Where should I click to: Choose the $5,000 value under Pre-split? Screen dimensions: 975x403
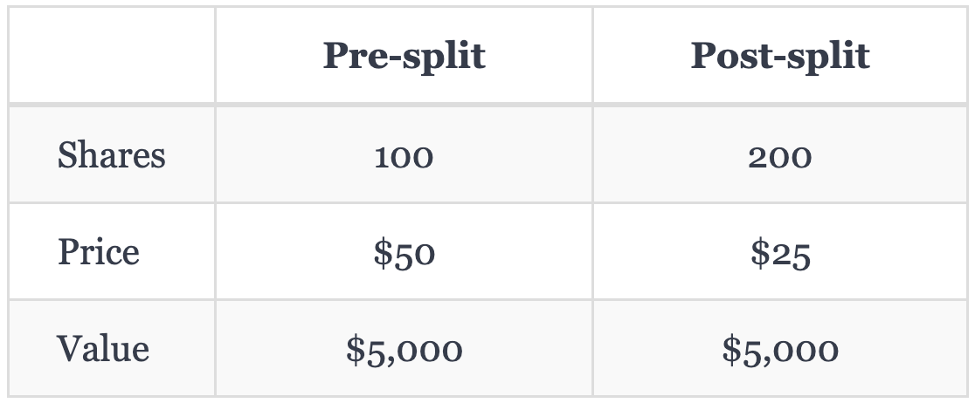(x=405, y=350)
